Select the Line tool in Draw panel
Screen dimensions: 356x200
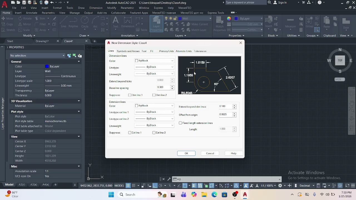[x=63, y=22]
